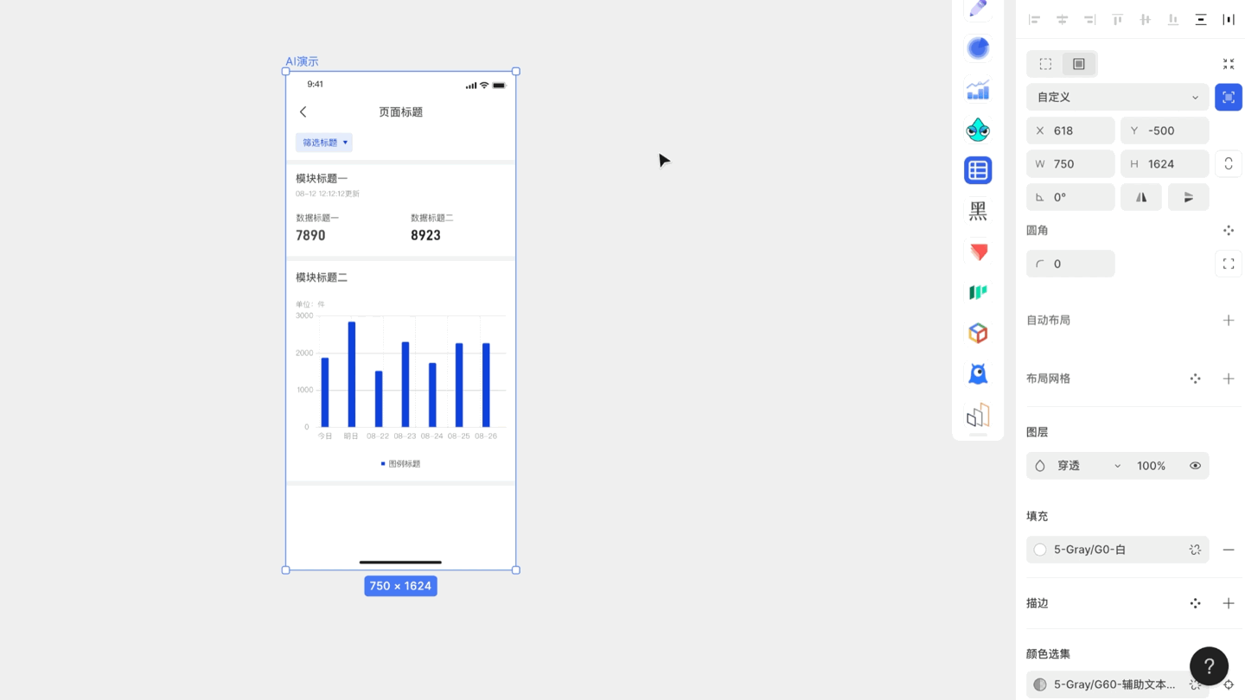Viewport: 1245px width, 700px height.
Task: Open stroke style library icon in 描边
Action: (x=1195, y=603)
